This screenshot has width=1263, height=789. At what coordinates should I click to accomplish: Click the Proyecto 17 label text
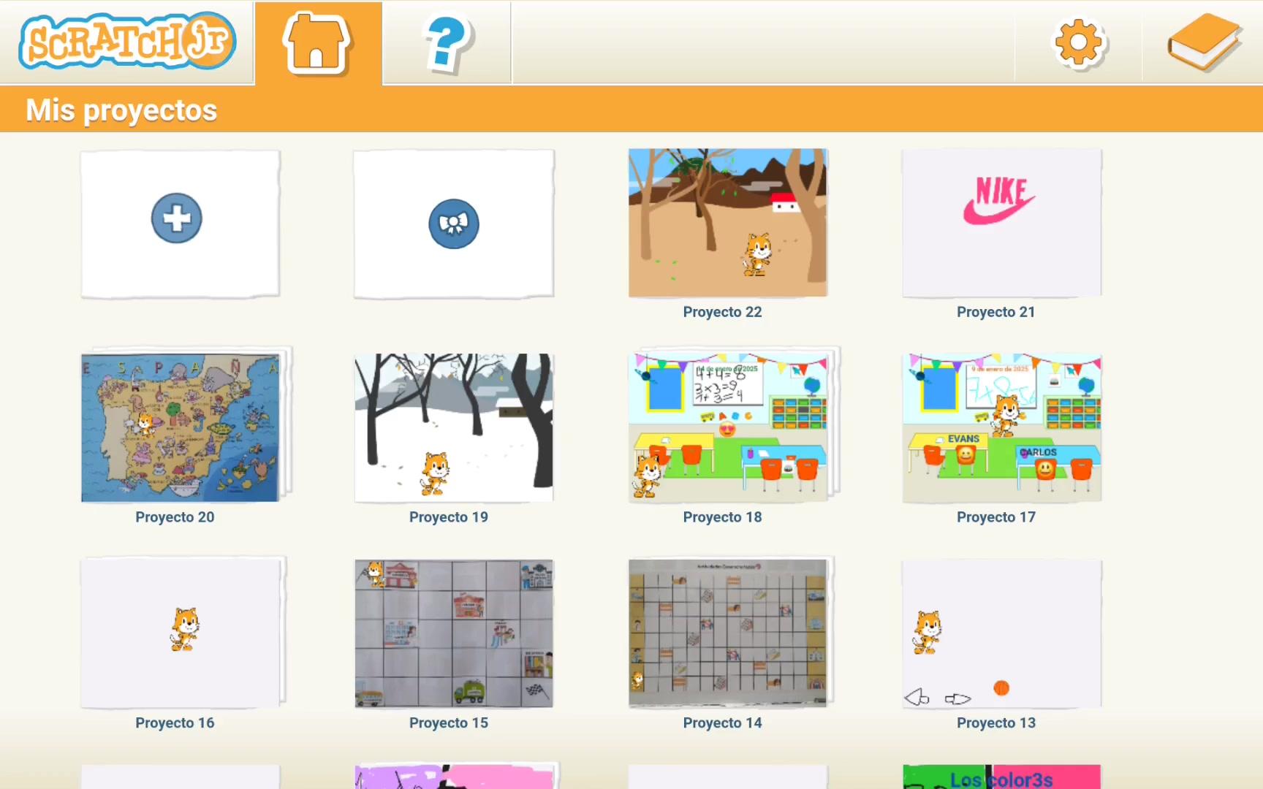pyautogui.click(x=995, y=517)
